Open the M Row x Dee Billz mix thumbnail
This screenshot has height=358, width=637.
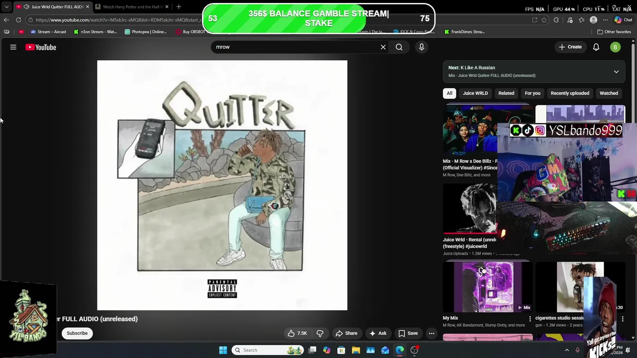coord(470,130)
